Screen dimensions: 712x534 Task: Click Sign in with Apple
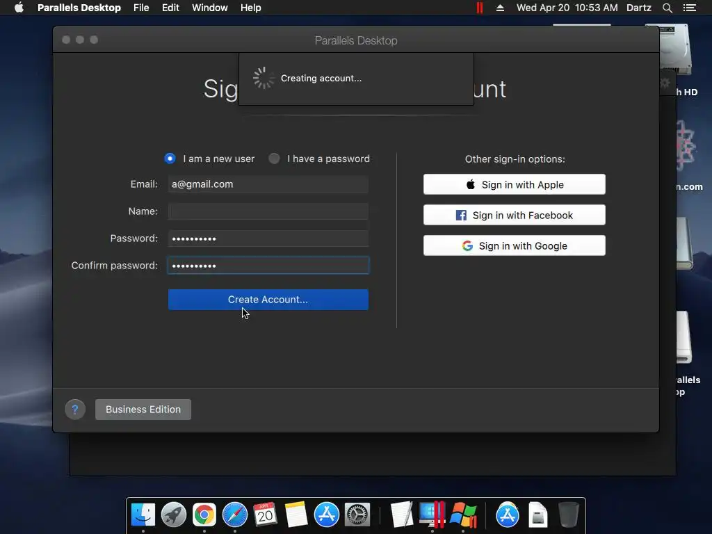tap(515, 184)
